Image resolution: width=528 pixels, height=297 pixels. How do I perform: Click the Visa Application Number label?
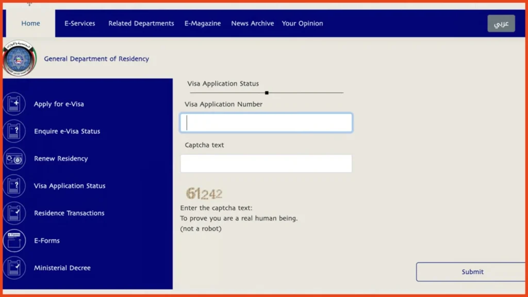[x=223, y=104]
